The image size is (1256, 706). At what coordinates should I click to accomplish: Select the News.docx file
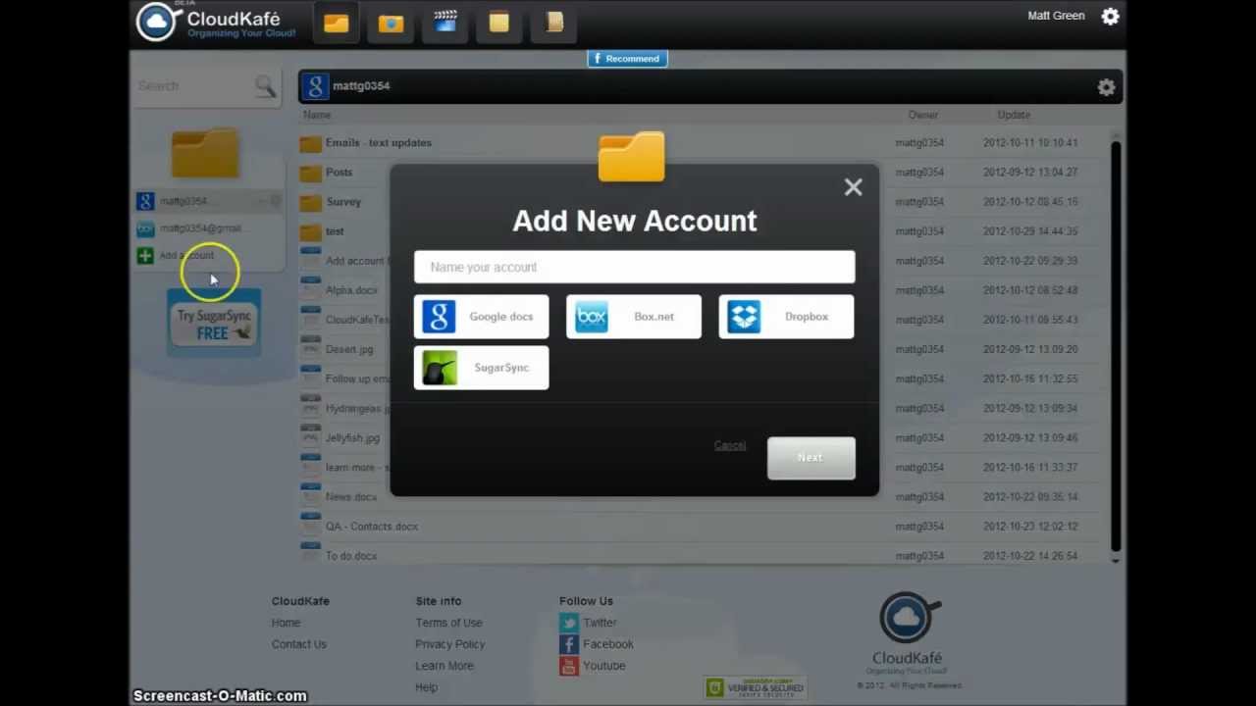tap(351, 497)
